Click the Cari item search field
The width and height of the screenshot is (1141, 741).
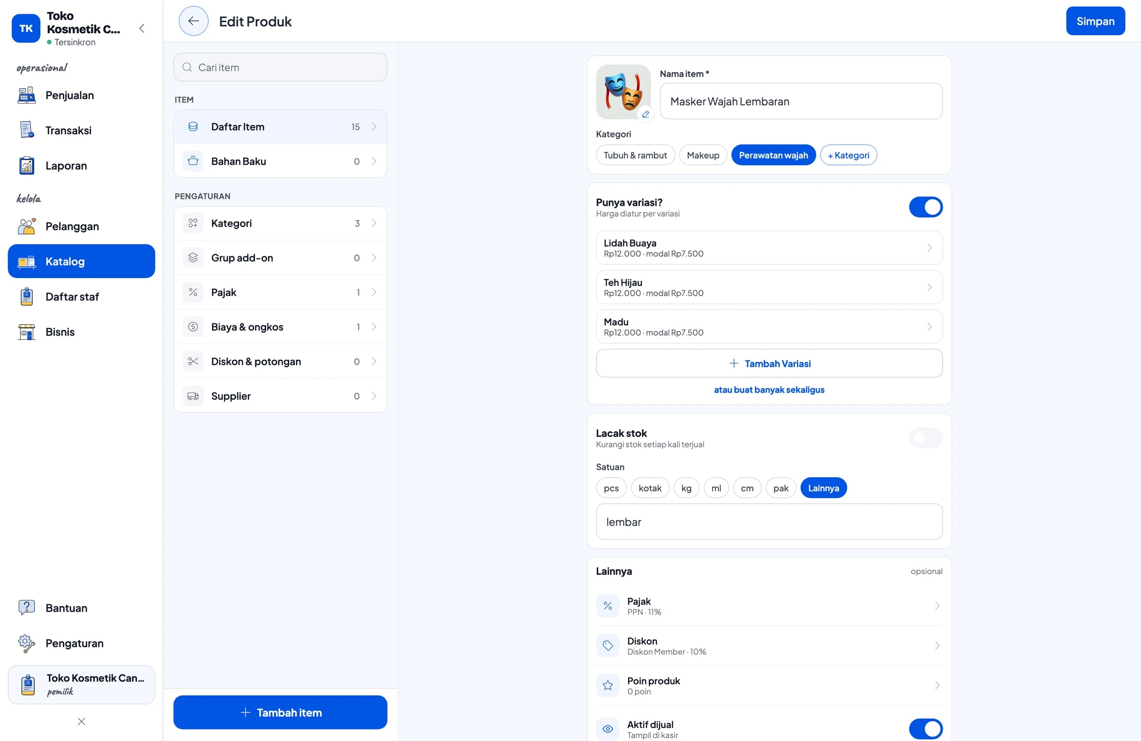coord(280,67)
